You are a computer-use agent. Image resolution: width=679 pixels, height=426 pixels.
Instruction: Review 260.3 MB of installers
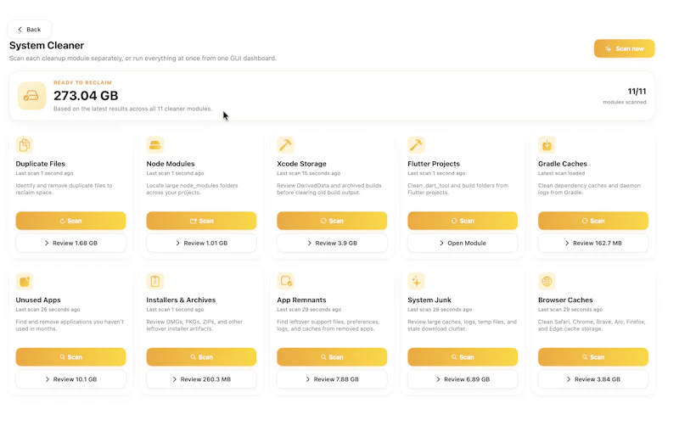(x=201, y=379)
